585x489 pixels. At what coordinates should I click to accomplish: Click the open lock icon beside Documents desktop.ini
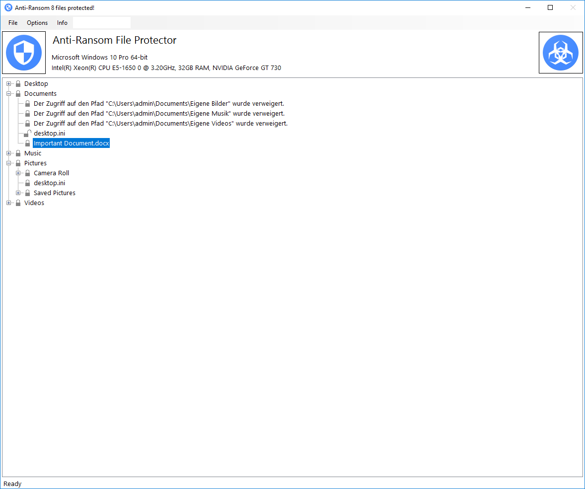coord(28,133)
